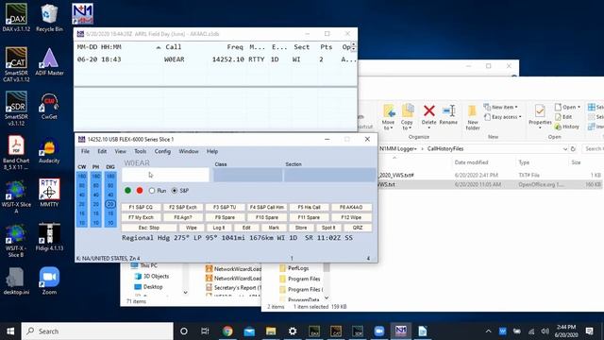
Task: Open Settings gear on the taskbar
Action: pyautogui.click(x=293, y=331)
